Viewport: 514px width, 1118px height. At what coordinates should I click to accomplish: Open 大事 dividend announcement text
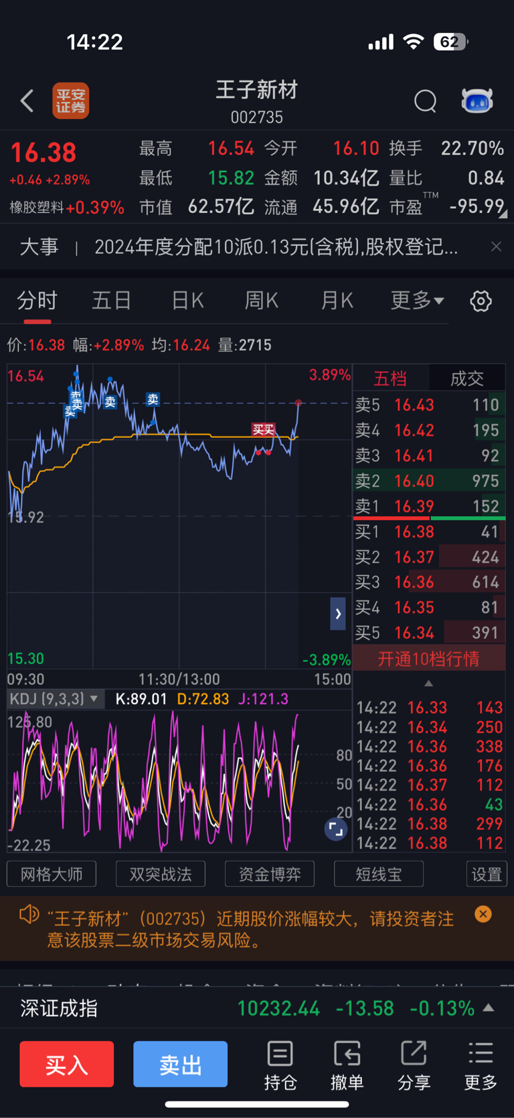[276, 247]
